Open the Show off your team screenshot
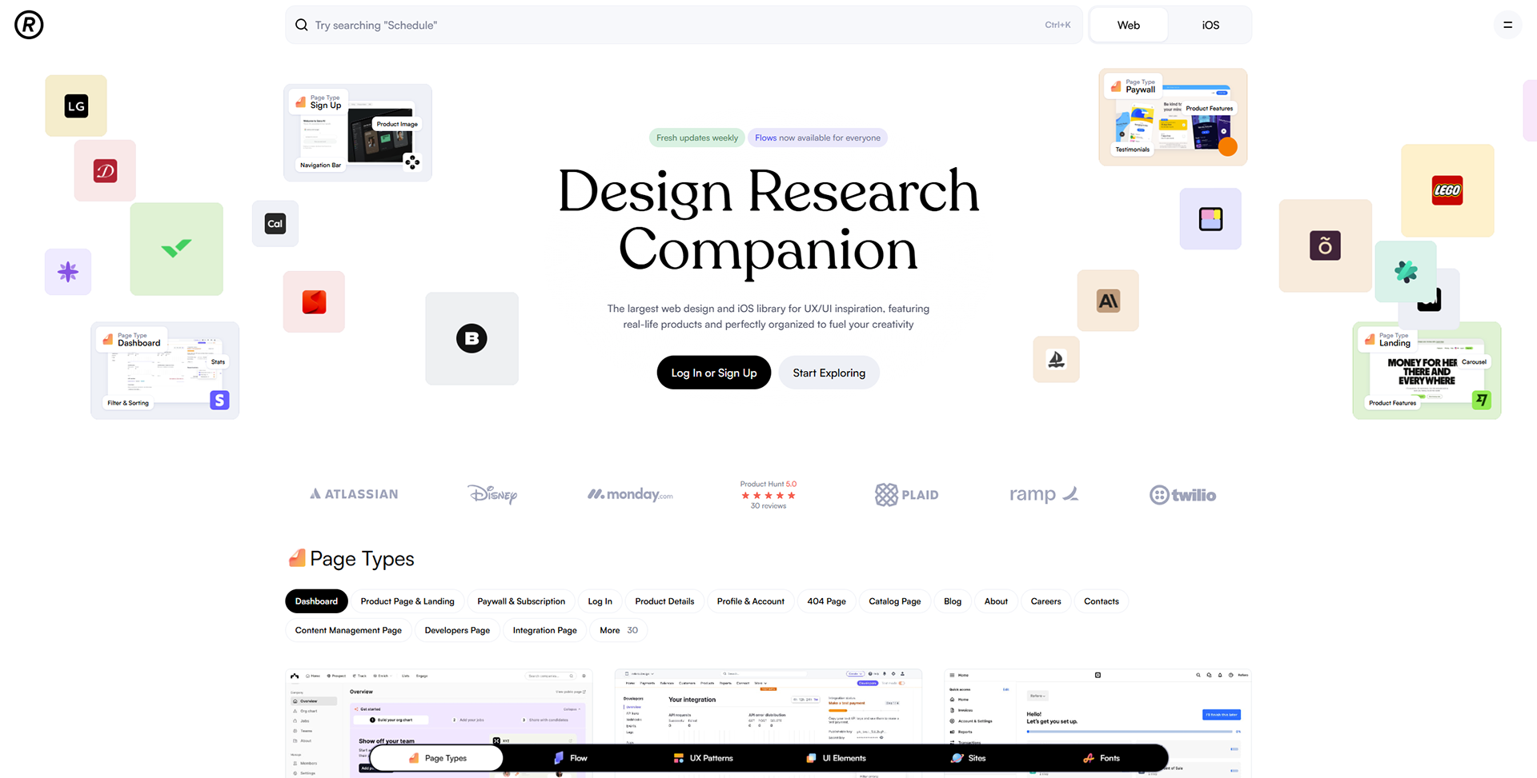This screenshot has height=778, width=1537. [x=439, y=723]
